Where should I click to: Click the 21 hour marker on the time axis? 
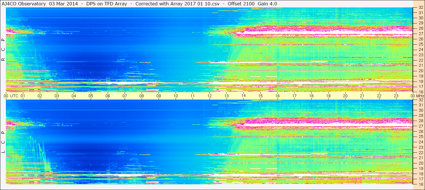tap(362, 96)
